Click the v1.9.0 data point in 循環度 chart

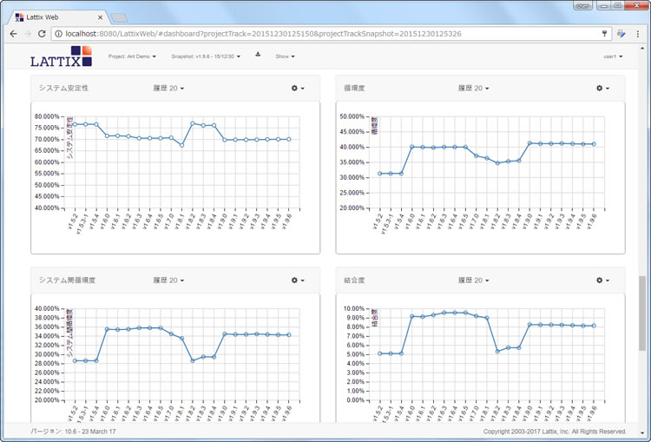pos(529,143)
